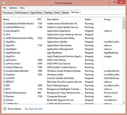Click the service icon next to BDESVC
127x115 pixels.
4,82
